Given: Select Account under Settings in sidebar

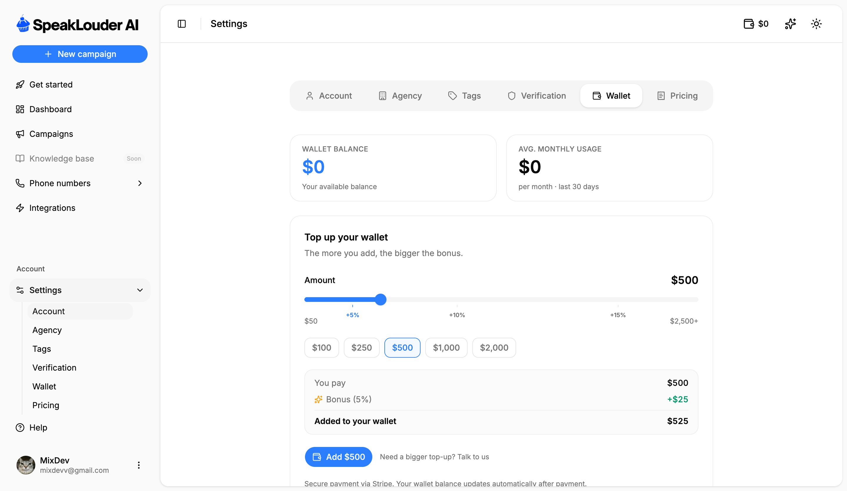Looking at the screenshot, I should click(80, 311).
